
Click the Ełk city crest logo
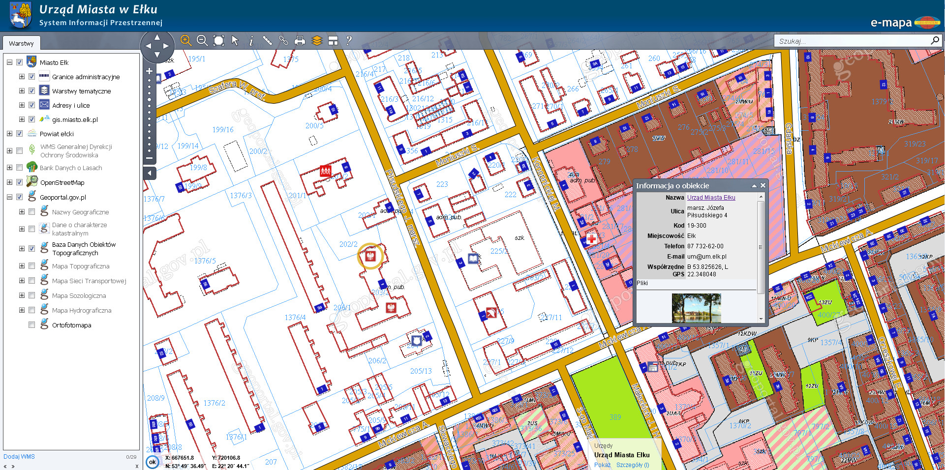click(x=20, y=16)
